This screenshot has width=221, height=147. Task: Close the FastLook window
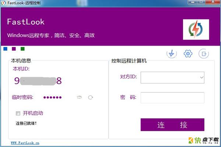(x=213, y=2)
